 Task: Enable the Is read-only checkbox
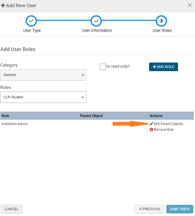[103, 67]
